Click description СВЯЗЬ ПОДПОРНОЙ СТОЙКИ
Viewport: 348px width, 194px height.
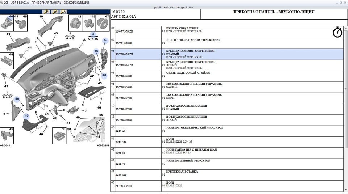188,73
